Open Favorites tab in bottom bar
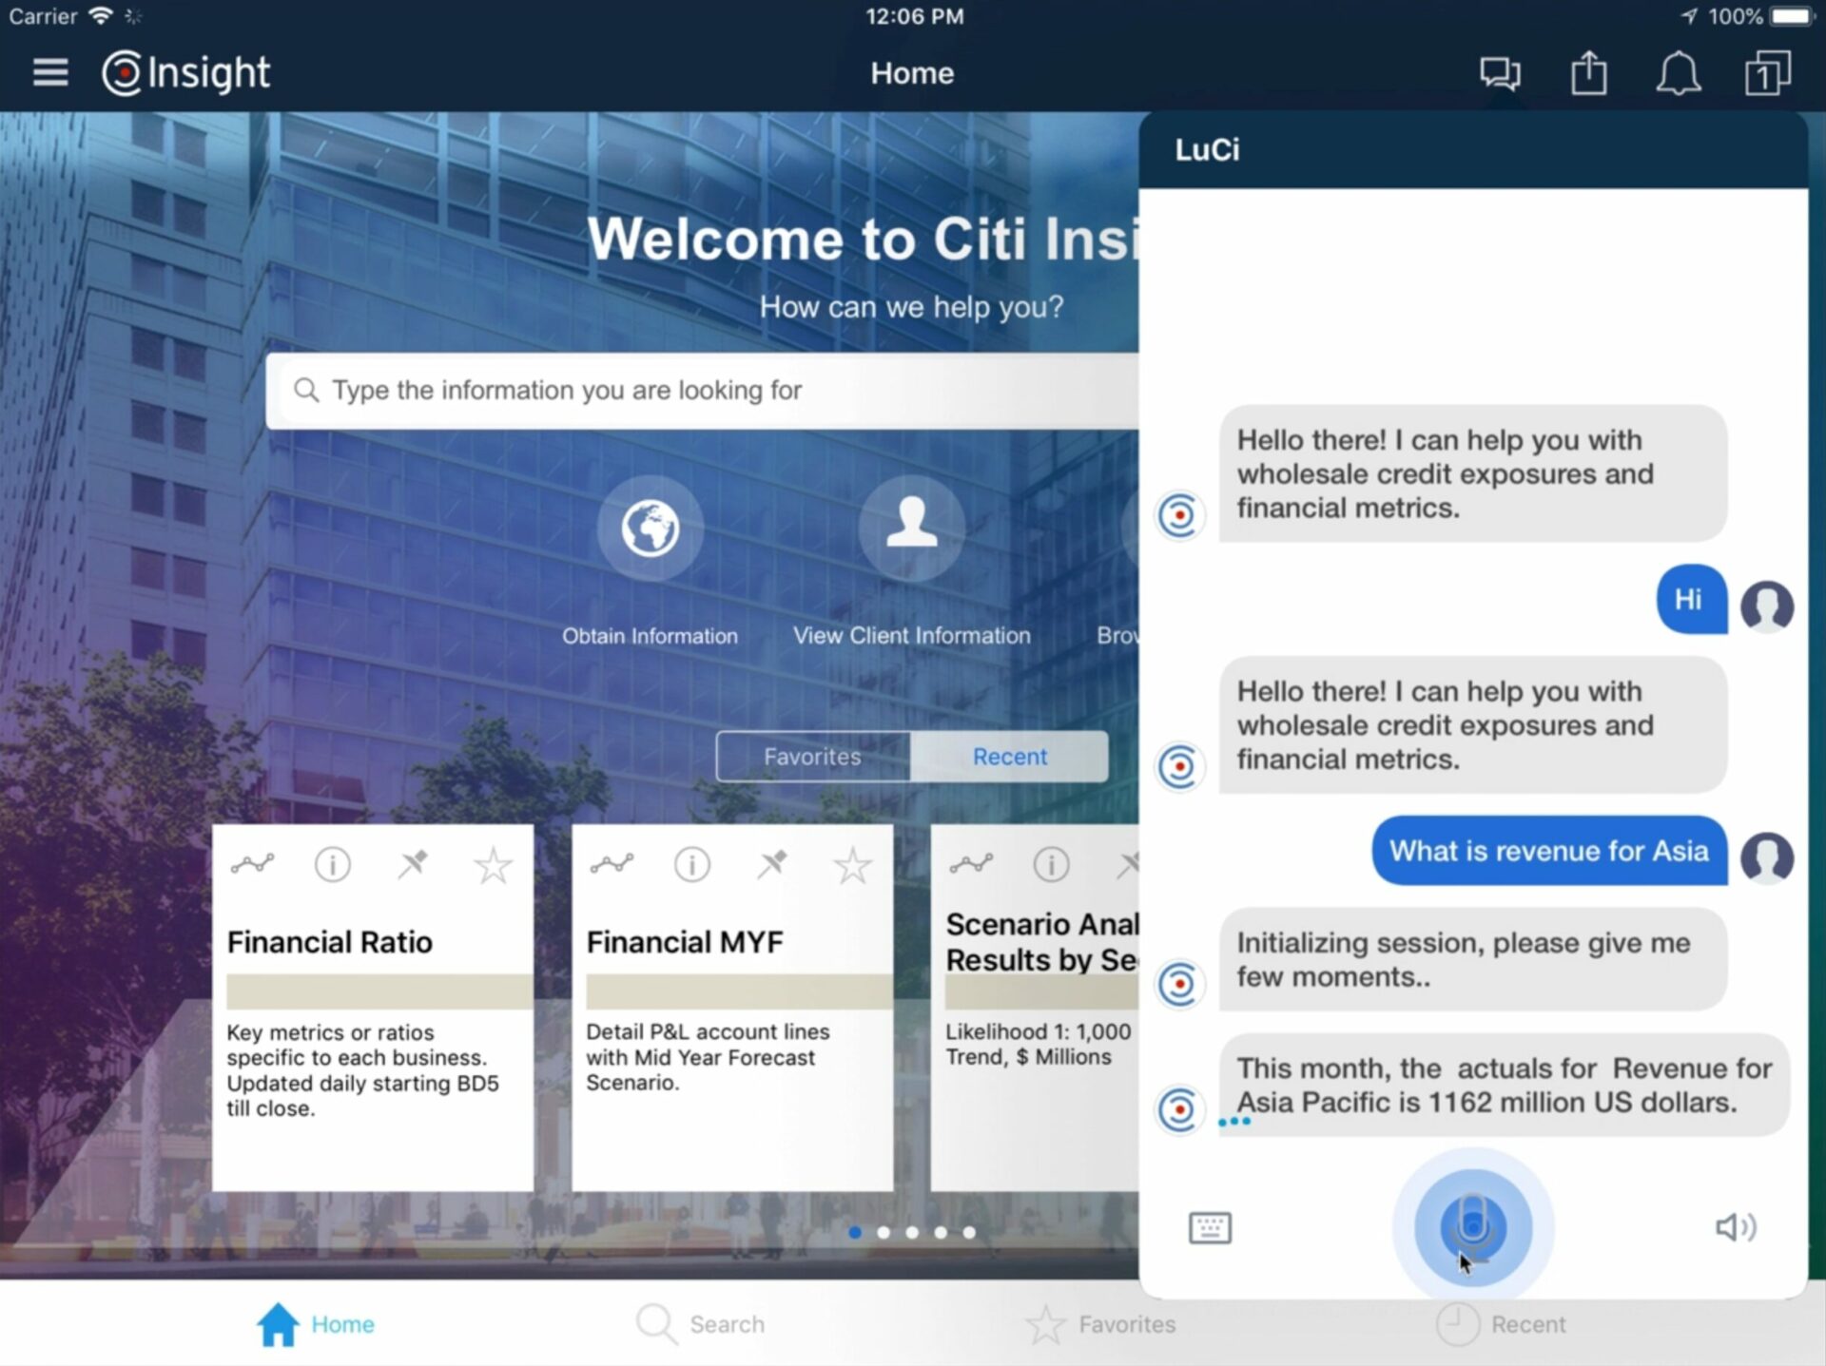 [x=1100, y=1324]
